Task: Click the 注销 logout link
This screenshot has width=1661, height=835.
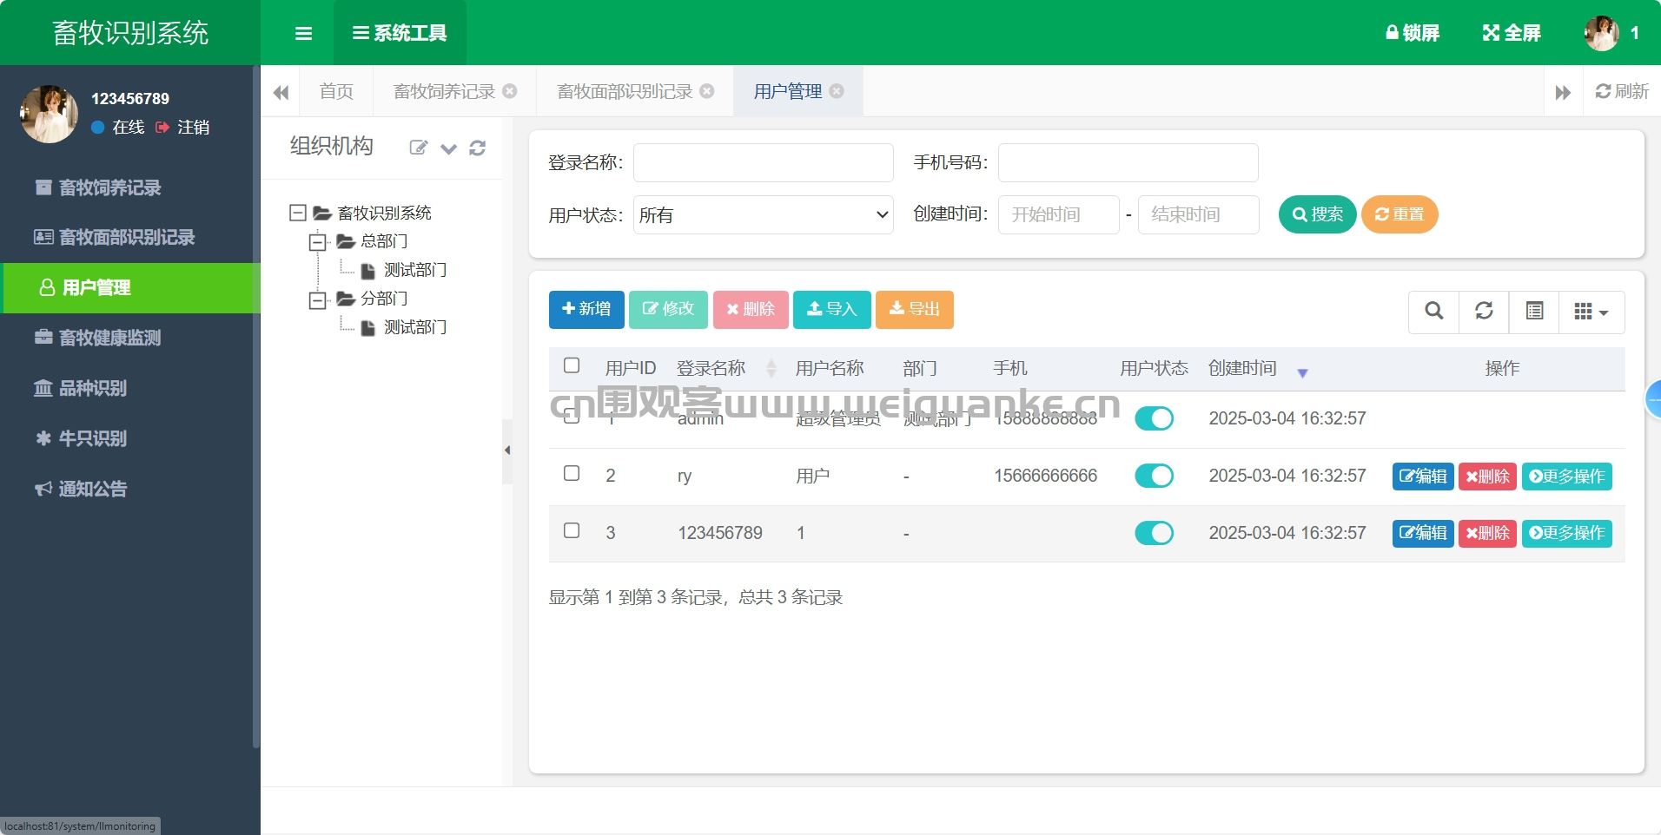Action: (183, 128)
